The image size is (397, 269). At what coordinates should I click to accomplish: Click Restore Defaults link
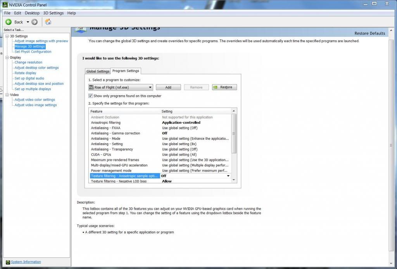[x=369, y=33]
